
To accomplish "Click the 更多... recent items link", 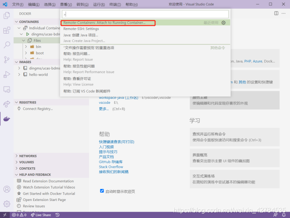I will click(x=104, y=109).
